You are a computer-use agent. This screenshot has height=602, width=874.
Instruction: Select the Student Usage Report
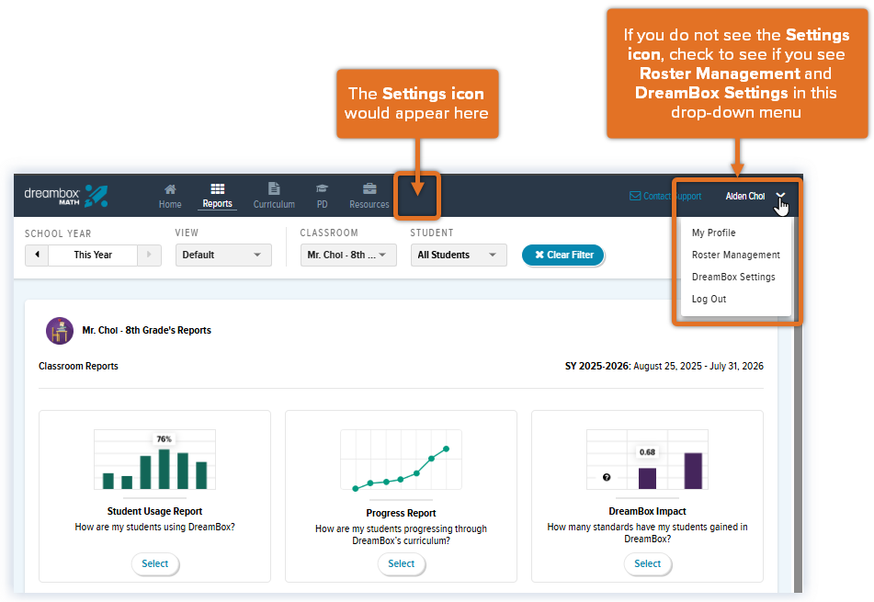154,564
